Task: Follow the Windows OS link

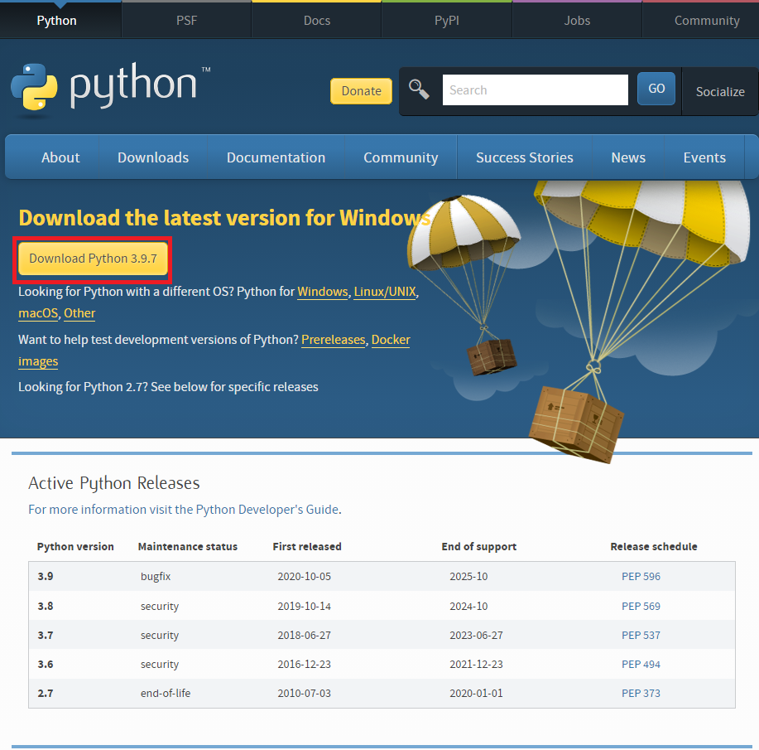Action: tap(322, 292)
